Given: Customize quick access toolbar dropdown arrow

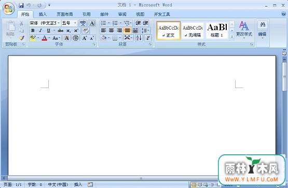Looking at the screenshot, I should click(x=49, y=5).
